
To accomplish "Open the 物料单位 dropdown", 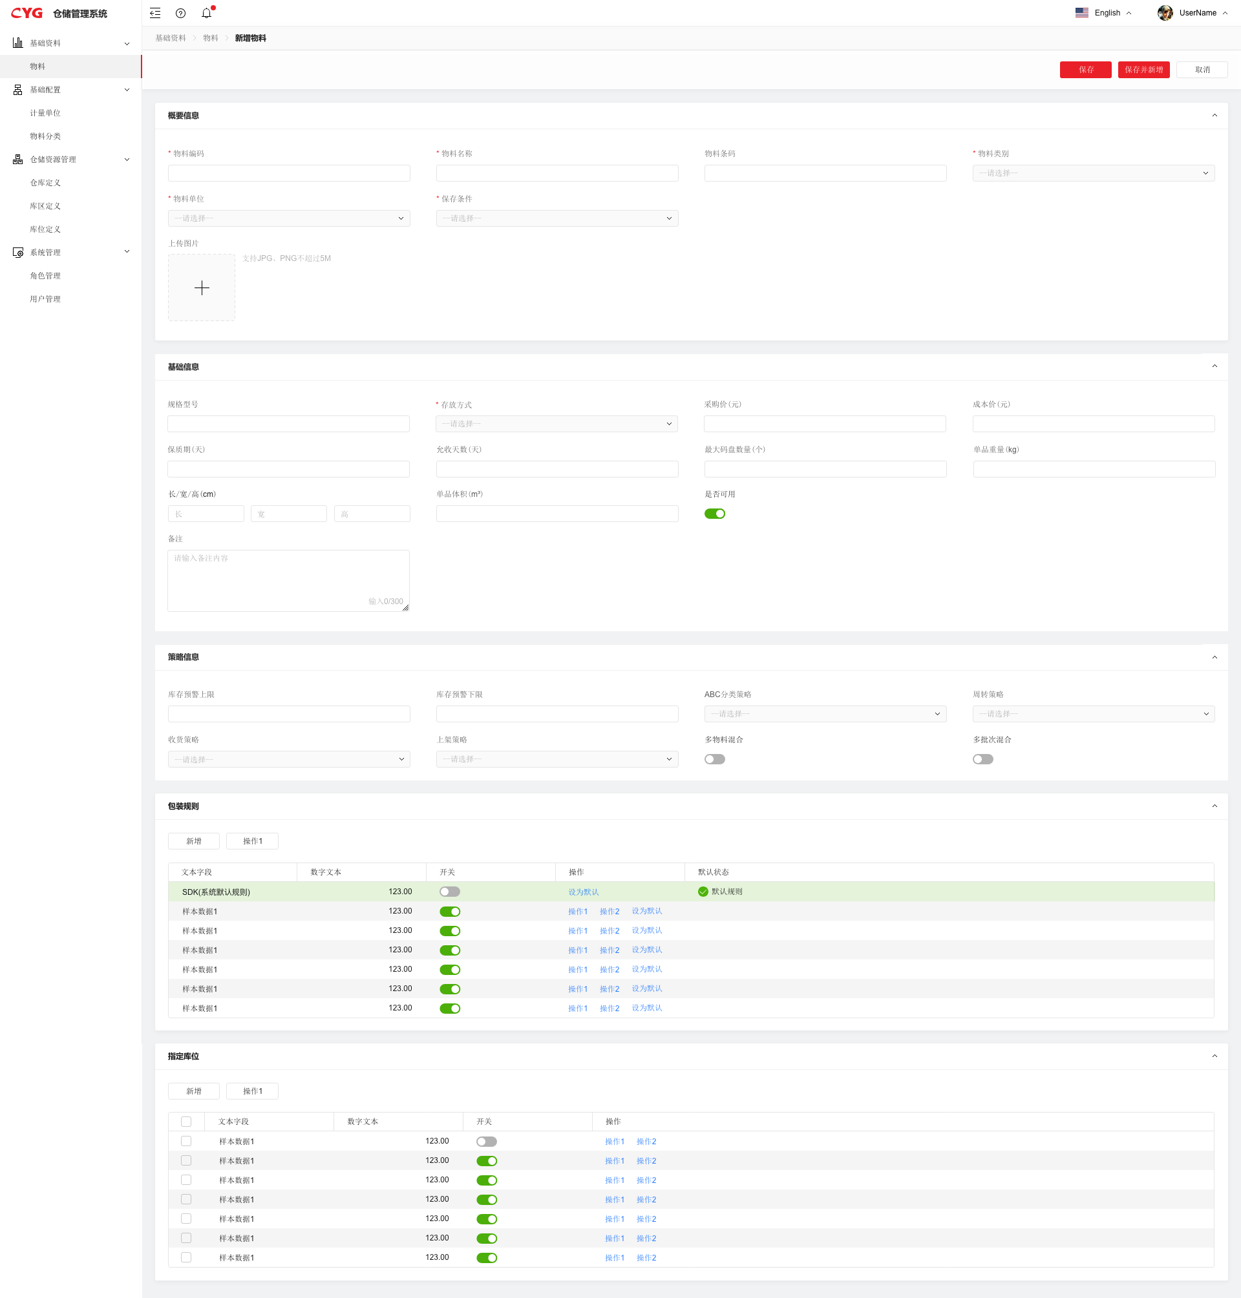I will click(x=289, y=218).
